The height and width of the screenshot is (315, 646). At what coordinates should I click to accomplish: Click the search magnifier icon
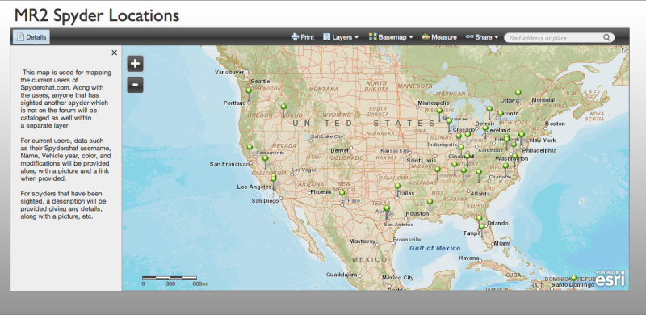(607, 37)
